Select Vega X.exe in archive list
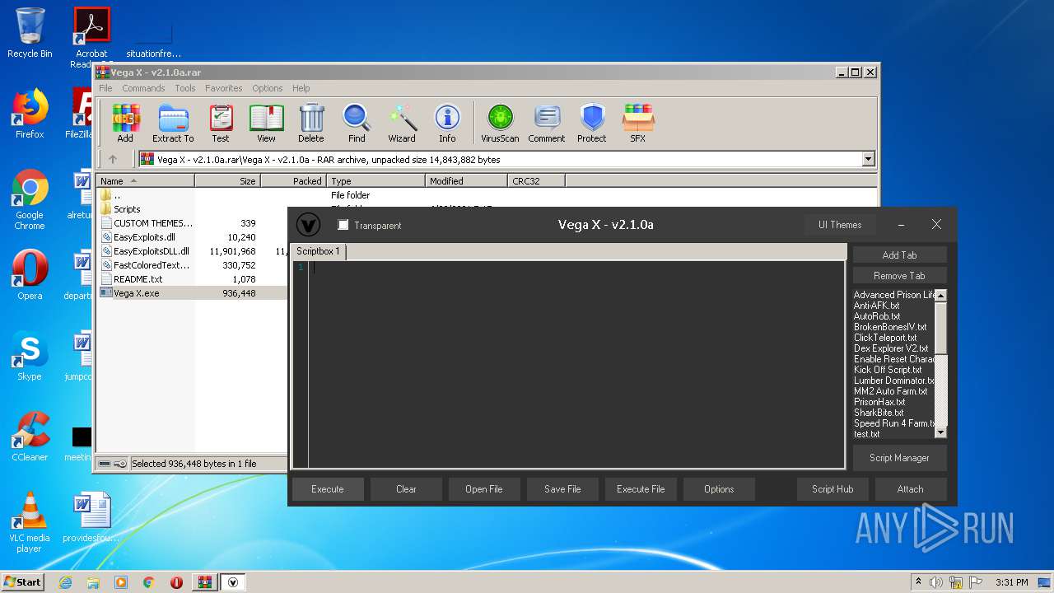 point(137,293)
